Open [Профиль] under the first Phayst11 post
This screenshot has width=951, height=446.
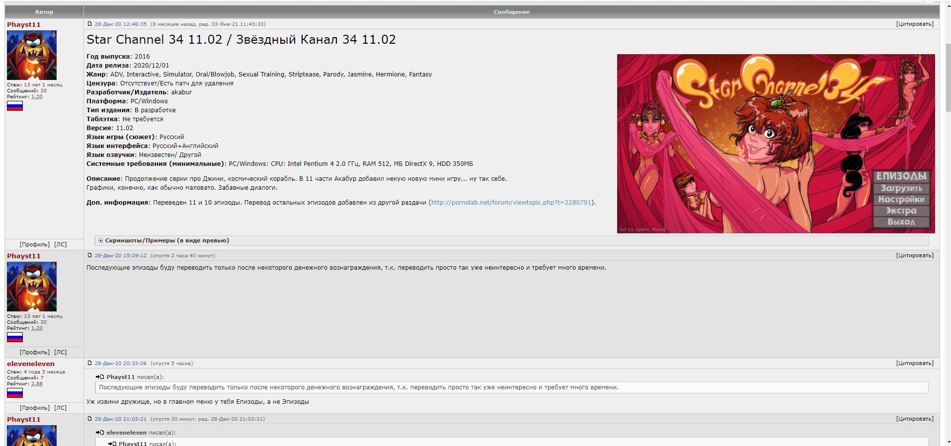tap(35, 244)
